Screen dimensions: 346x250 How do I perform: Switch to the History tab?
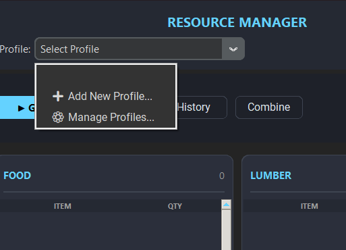pos(202,107)
